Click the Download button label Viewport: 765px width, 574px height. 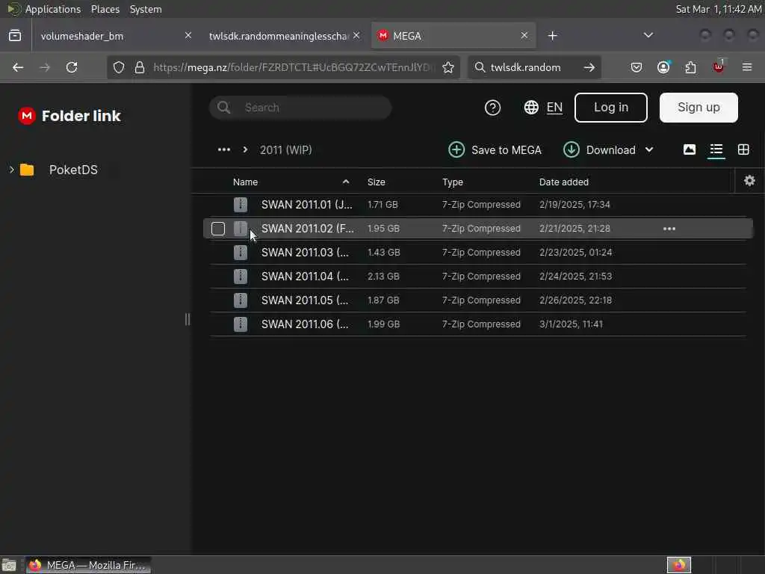(x=611, y=149)
